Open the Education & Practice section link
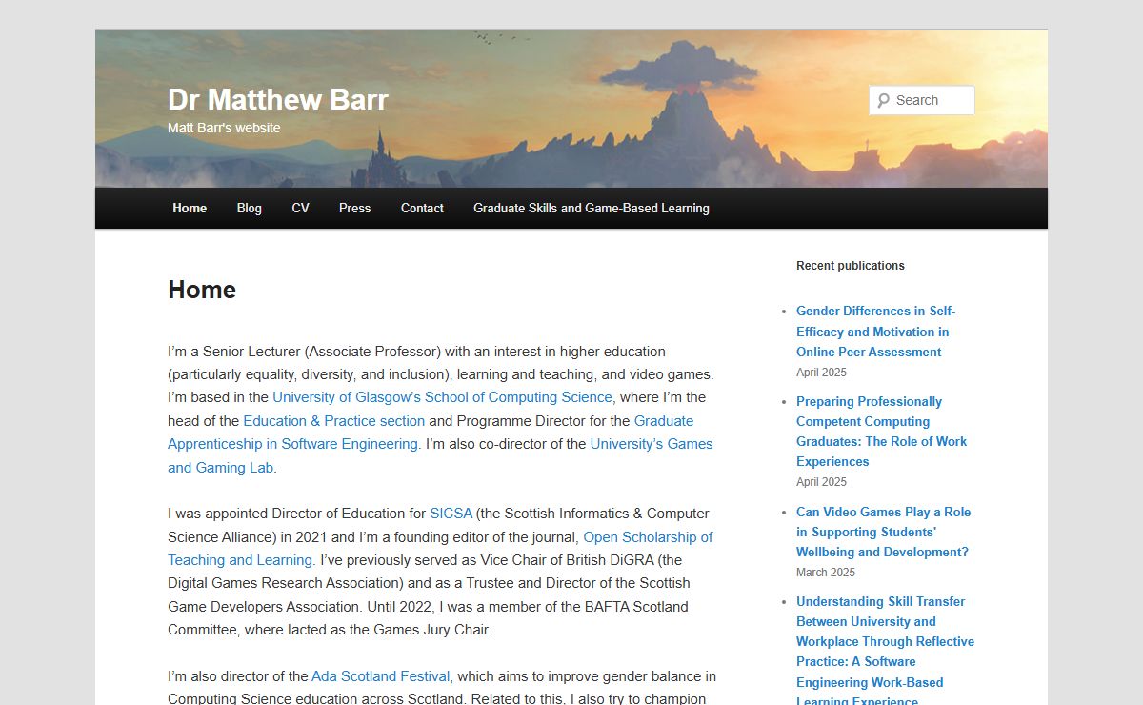This screenshot has height=705, width=1143. click(x=333, y=420)
